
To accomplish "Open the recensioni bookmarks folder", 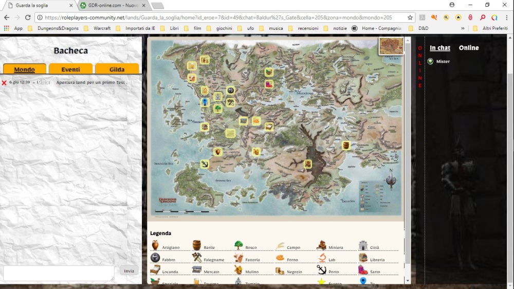I will pyautogui.click(x=303, y=28).
